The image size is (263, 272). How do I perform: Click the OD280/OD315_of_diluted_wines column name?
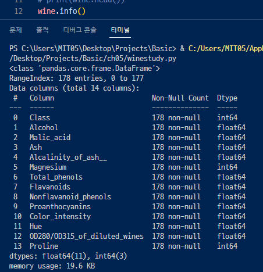point(87,237)
